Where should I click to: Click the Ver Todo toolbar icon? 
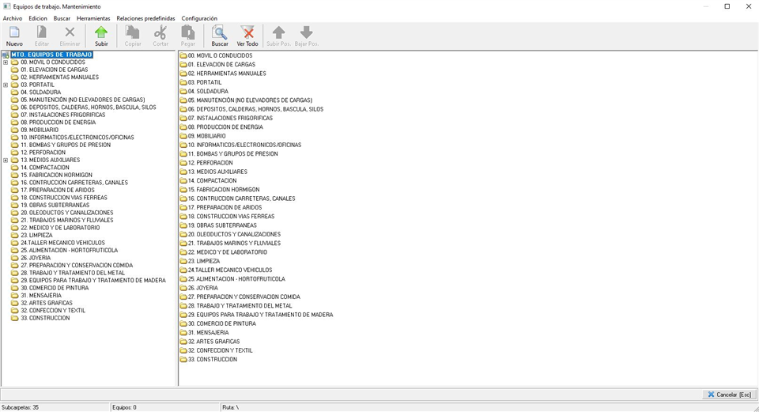tap(247, 33)
